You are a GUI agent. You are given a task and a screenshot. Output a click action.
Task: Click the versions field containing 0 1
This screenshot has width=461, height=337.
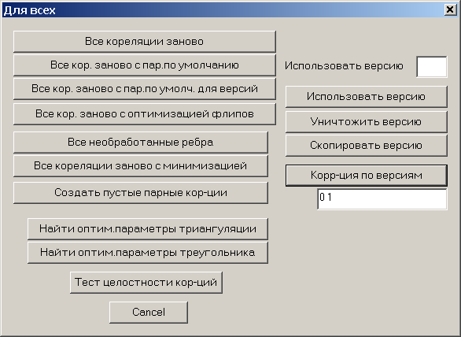point(382,199)
